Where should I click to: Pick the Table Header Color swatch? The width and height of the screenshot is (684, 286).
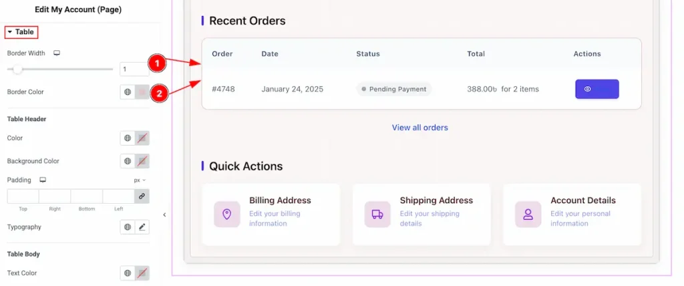(x=142, y=138)
